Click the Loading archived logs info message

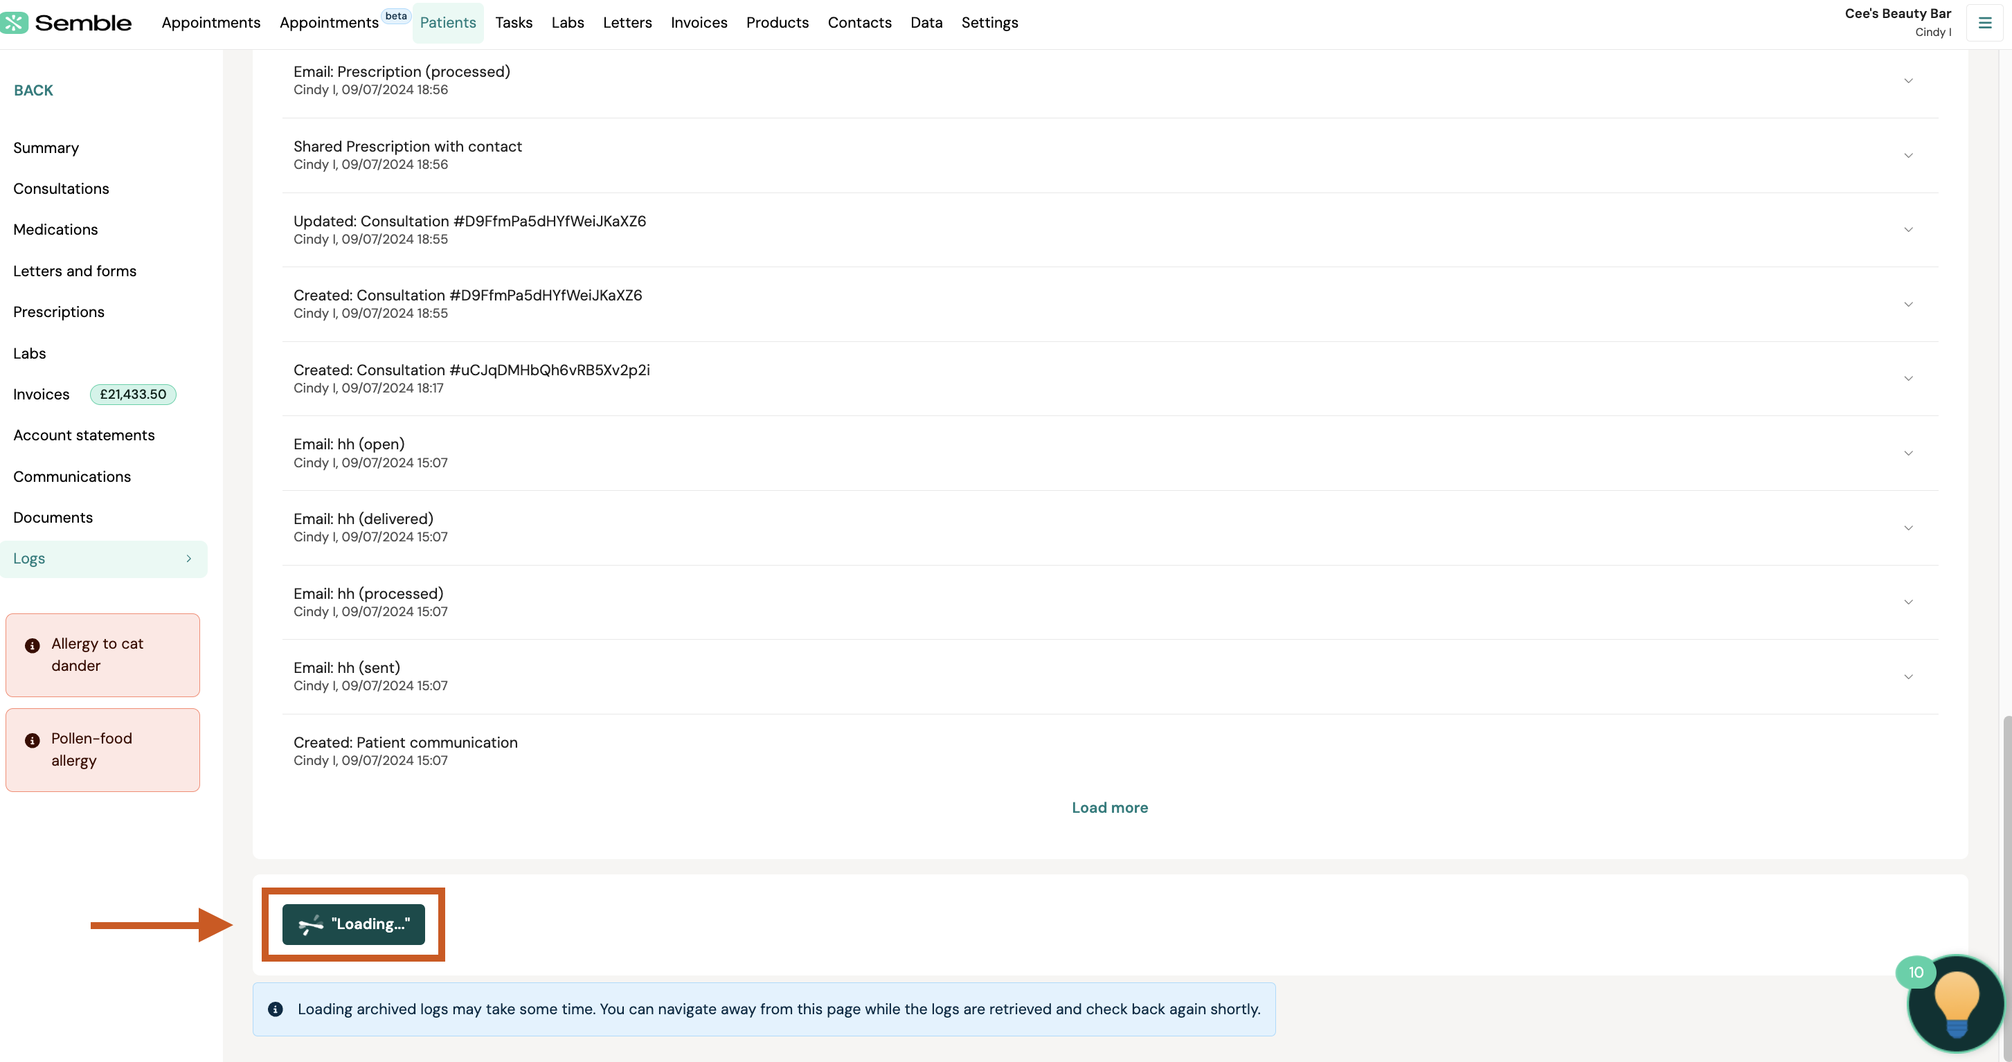[764, 1009]
